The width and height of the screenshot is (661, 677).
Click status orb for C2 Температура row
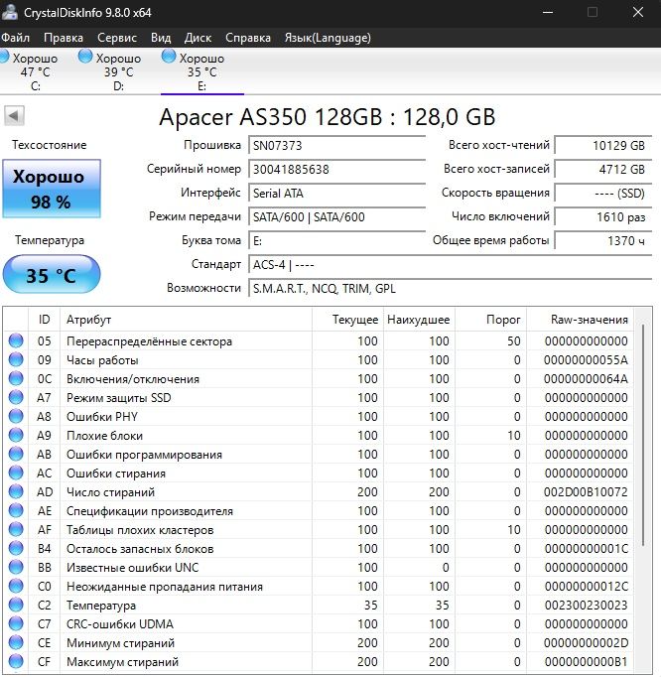(16, 605)
